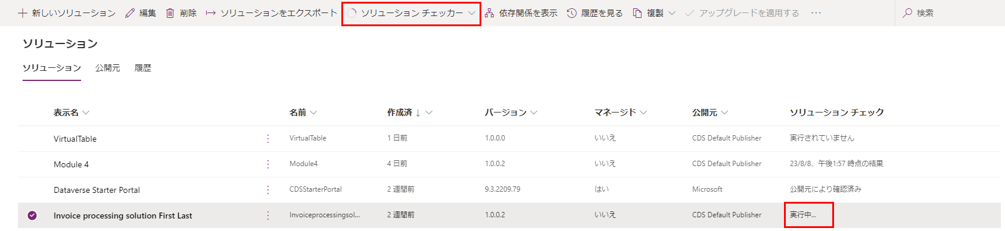Uncheck the Invoice processing solution row checkmark

click(x=32, y=216)
